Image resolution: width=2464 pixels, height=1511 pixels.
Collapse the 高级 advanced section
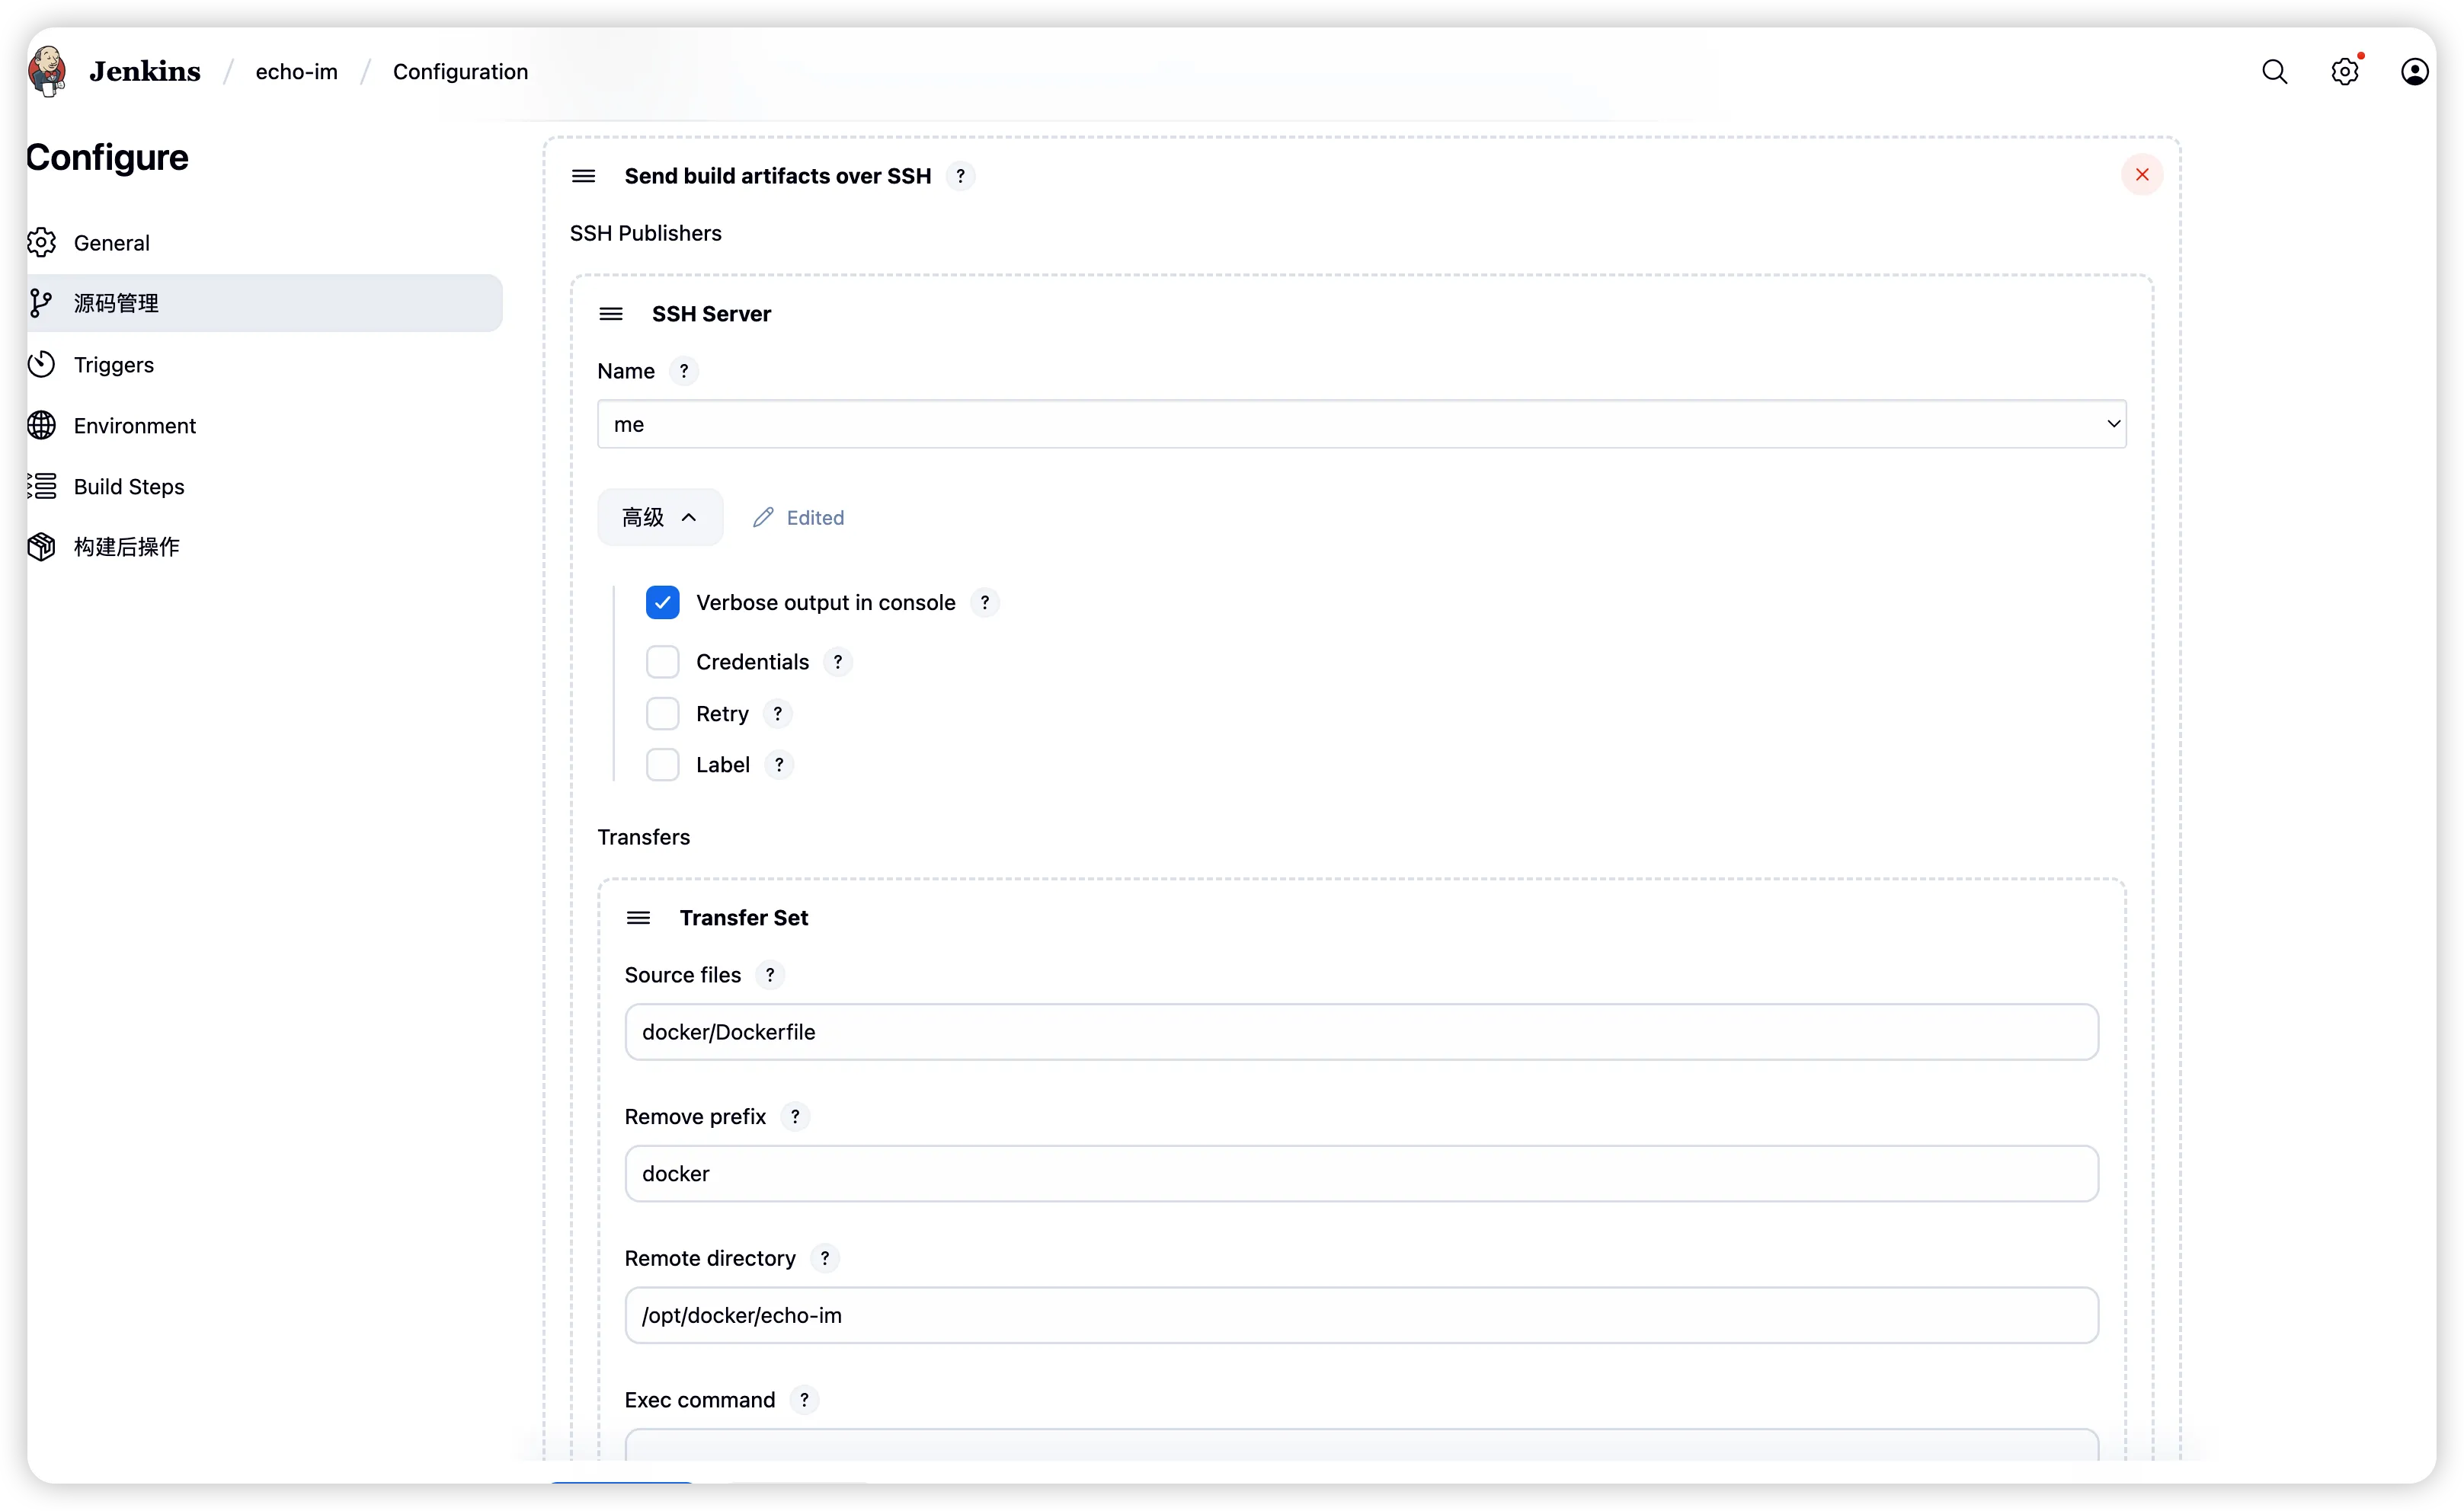(660, 518)
